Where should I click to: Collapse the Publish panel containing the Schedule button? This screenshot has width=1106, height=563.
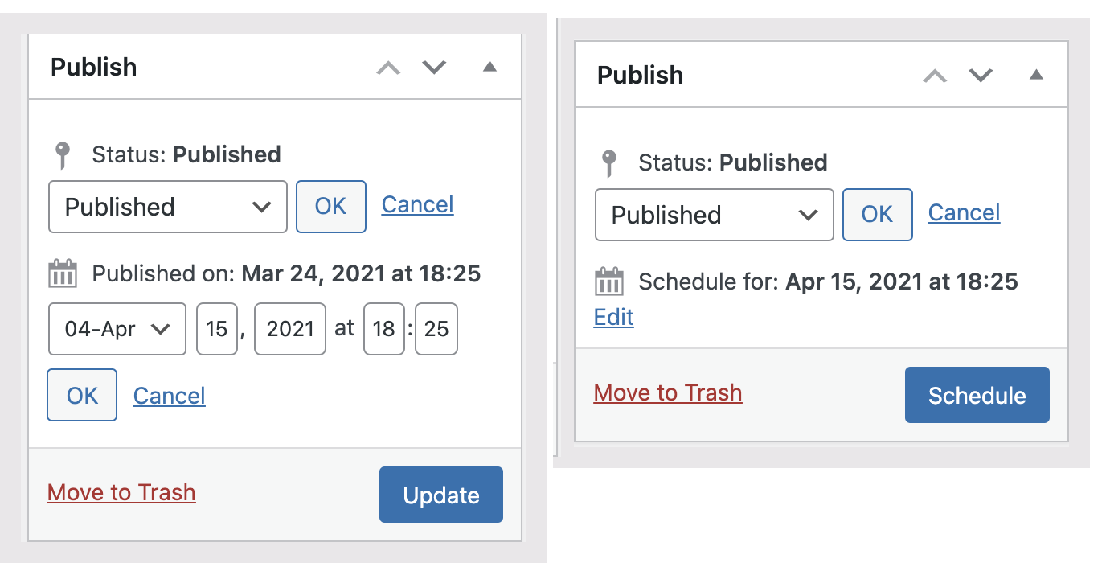(x=1036, y=75)
